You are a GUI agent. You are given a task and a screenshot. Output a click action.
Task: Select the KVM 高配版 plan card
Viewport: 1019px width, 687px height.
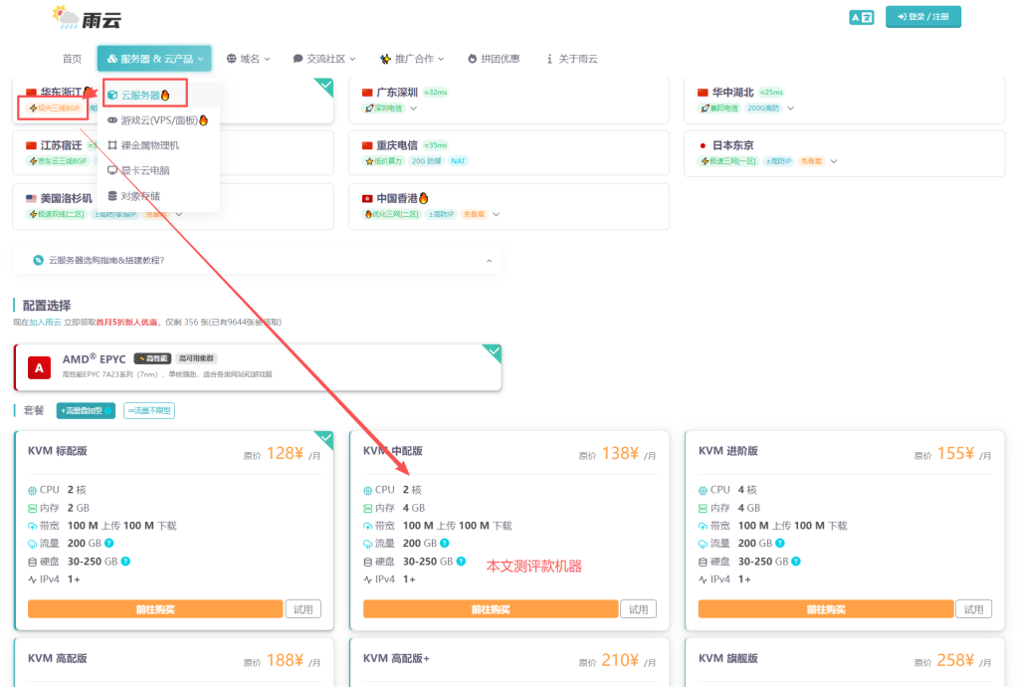[x=173, y=662]
